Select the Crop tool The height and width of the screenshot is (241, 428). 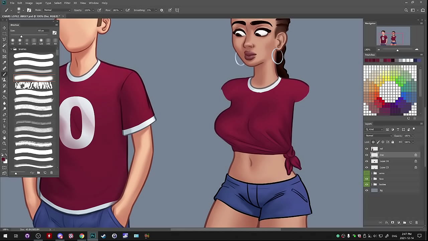[x=4, y=51]
